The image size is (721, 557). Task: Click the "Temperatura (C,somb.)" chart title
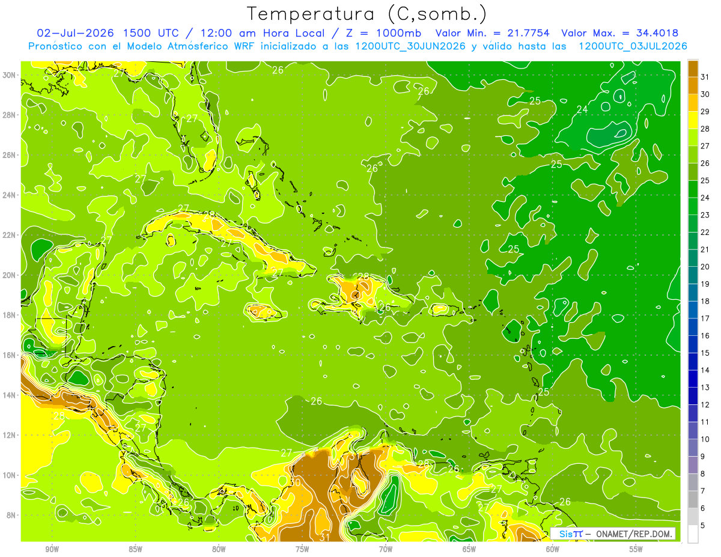pyautogui.click(x=367, y=14)
